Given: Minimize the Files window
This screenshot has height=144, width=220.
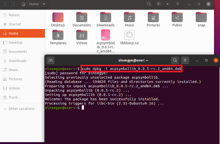Looking at the screenshot, I should (x=189, y=4).
